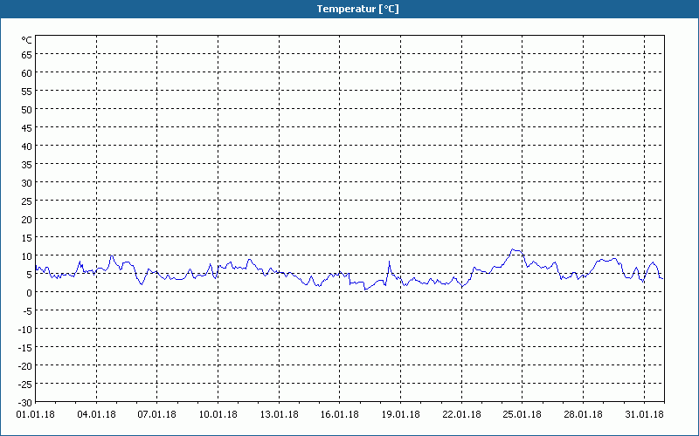699x436 pixels.
Task: Click the 07.01.18 date label
Action: [x=157, y=414]
